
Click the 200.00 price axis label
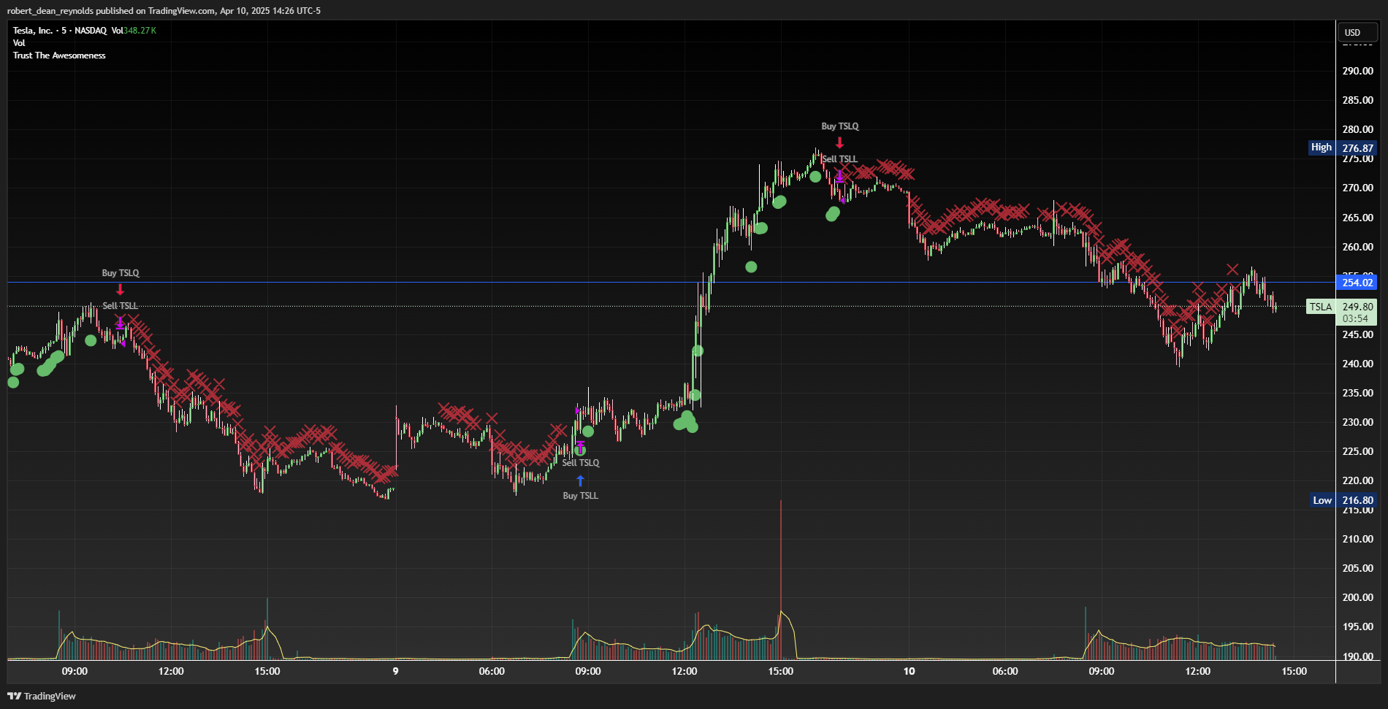[x=1358, y=597]
